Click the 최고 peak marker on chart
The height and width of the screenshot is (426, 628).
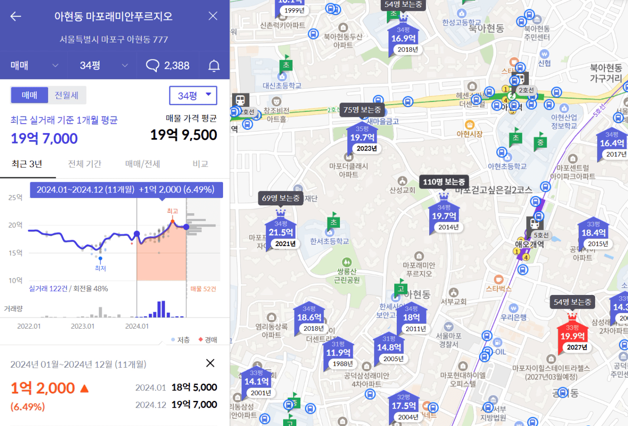172,221
